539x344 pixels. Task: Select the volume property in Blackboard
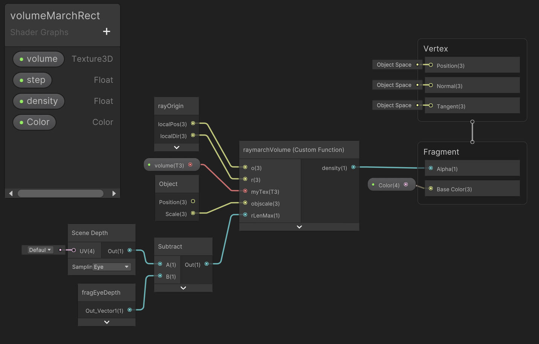click(39, 59)
